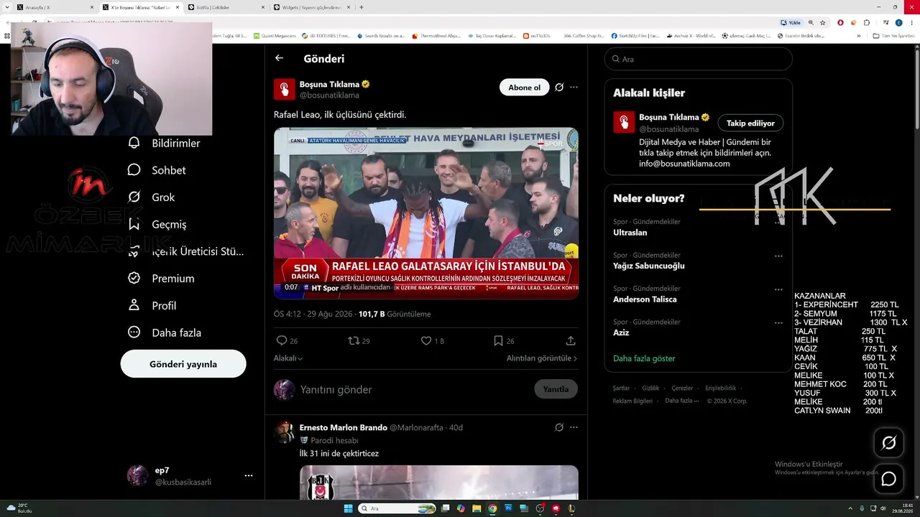
Task: Open the taskbar clock and date
Action: tap(903, 508)
